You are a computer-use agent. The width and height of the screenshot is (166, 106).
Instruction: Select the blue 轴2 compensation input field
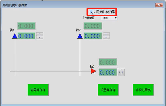(93, 36)
